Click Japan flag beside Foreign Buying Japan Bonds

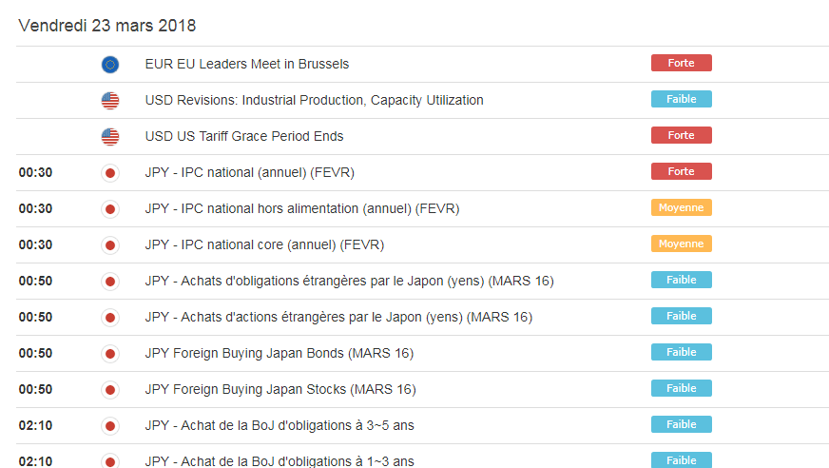click(x=110, y=354)
